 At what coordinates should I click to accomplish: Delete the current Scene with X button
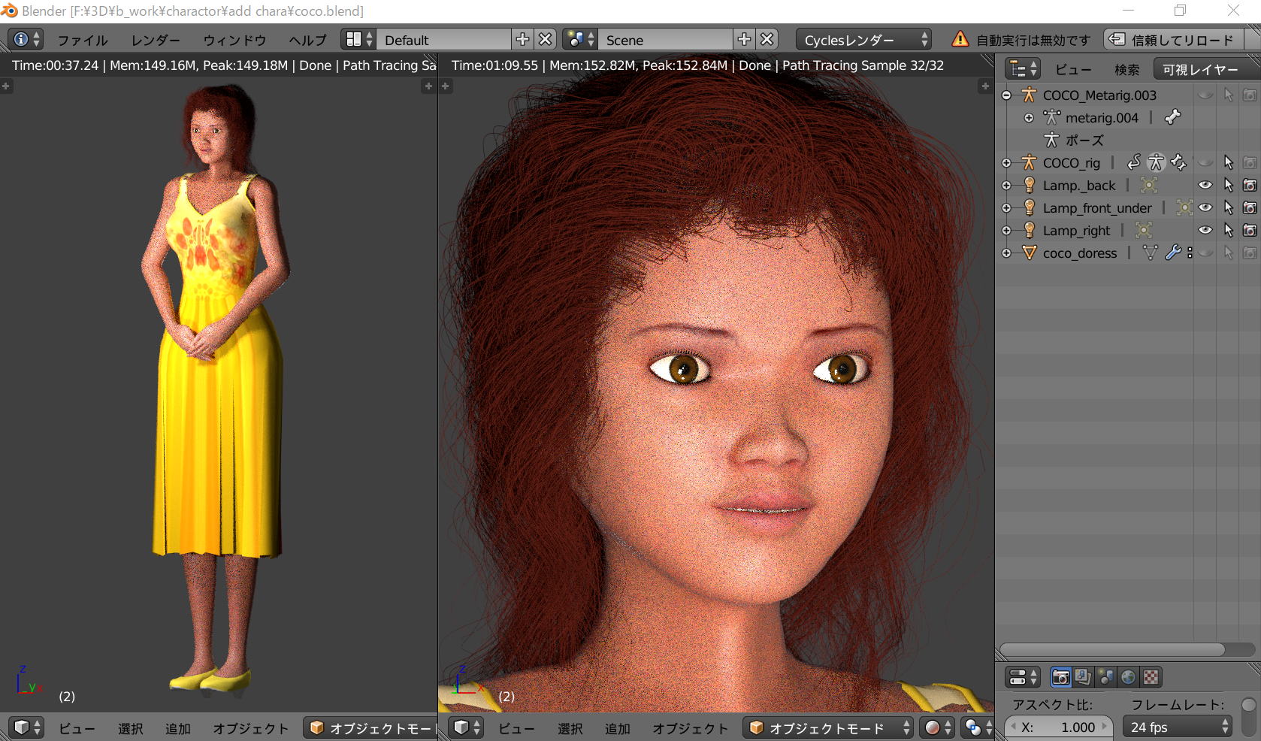coord(767,39)
